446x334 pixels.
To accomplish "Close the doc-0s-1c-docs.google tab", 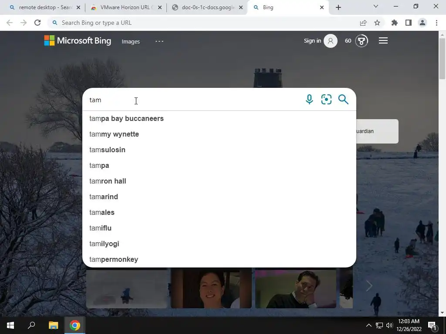I will [x=241, y=7].
